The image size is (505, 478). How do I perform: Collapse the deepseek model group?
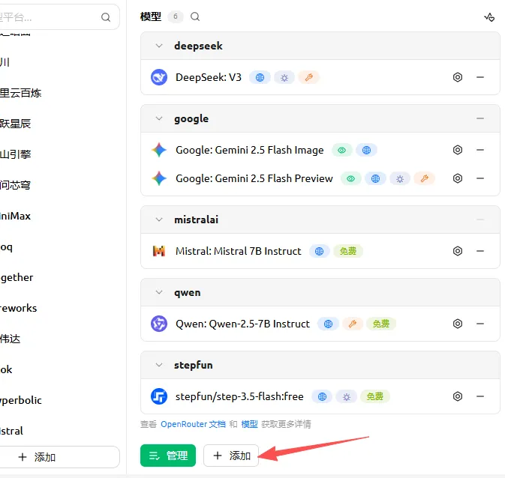[159, 46]
